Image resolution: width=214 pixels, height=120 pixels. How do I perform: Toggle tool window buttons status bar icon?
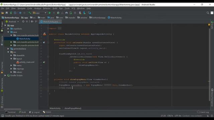click(x=2, y=116)
